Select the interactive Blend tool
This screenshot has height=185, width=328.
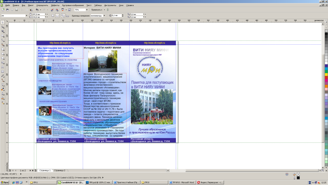click(x=3, y=85)
